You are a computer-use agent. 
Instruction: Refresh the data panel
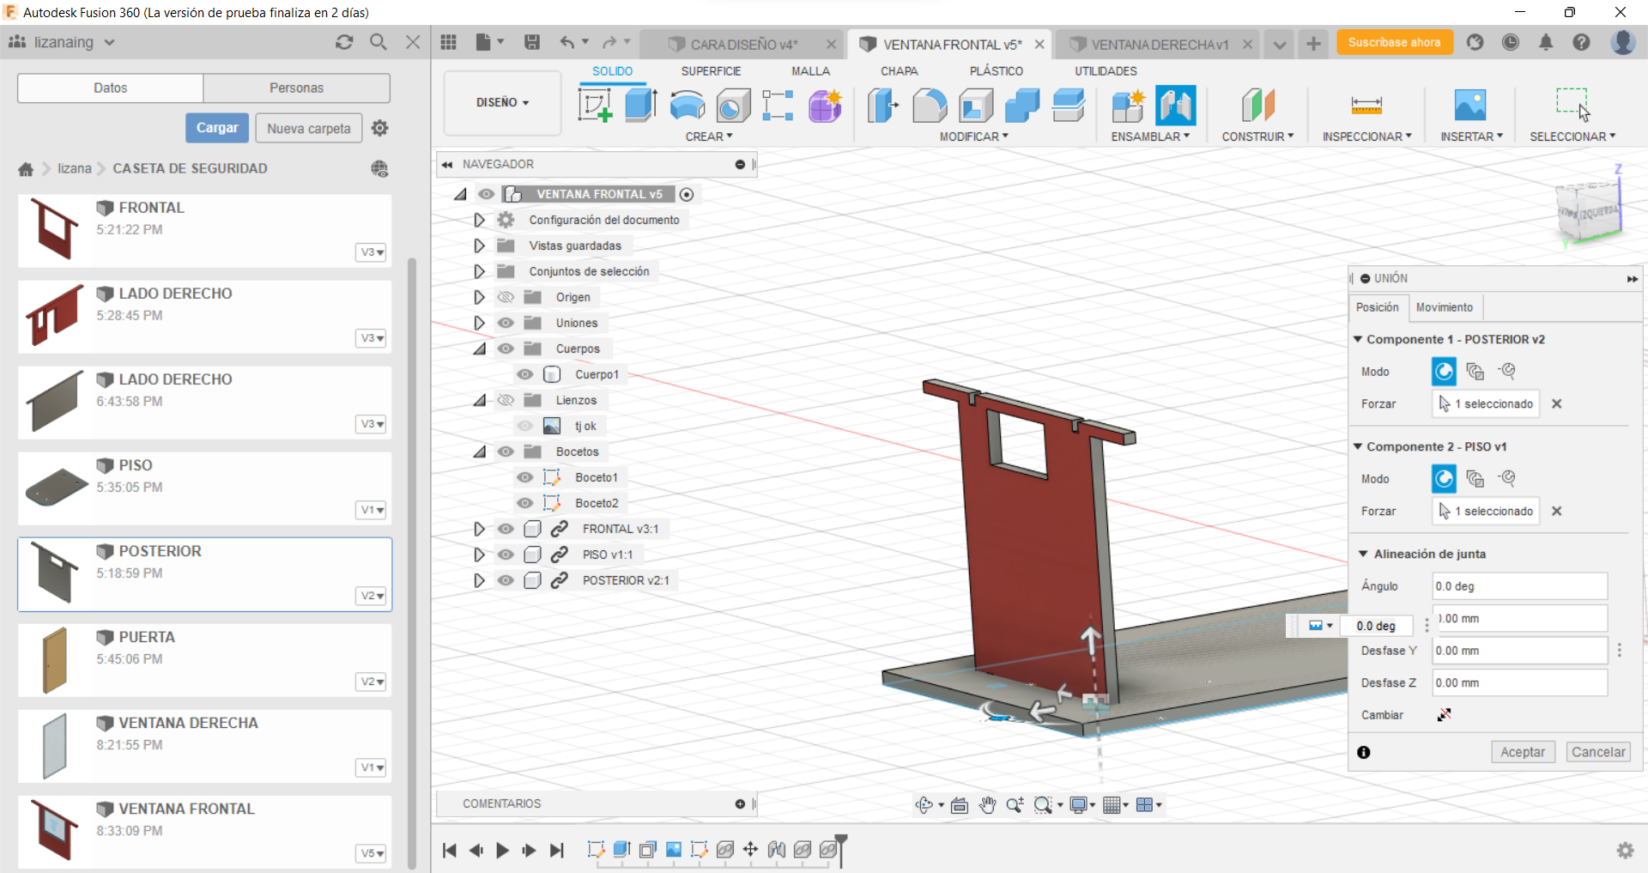[344, 42]
